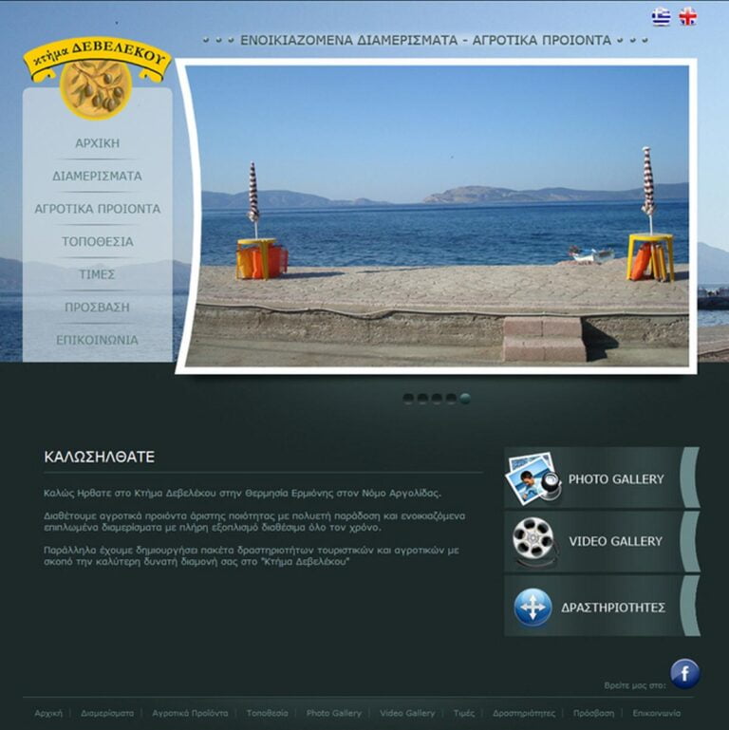
Task: Click the Photo Gallery photos icon
Action: [x=533, y=478]
